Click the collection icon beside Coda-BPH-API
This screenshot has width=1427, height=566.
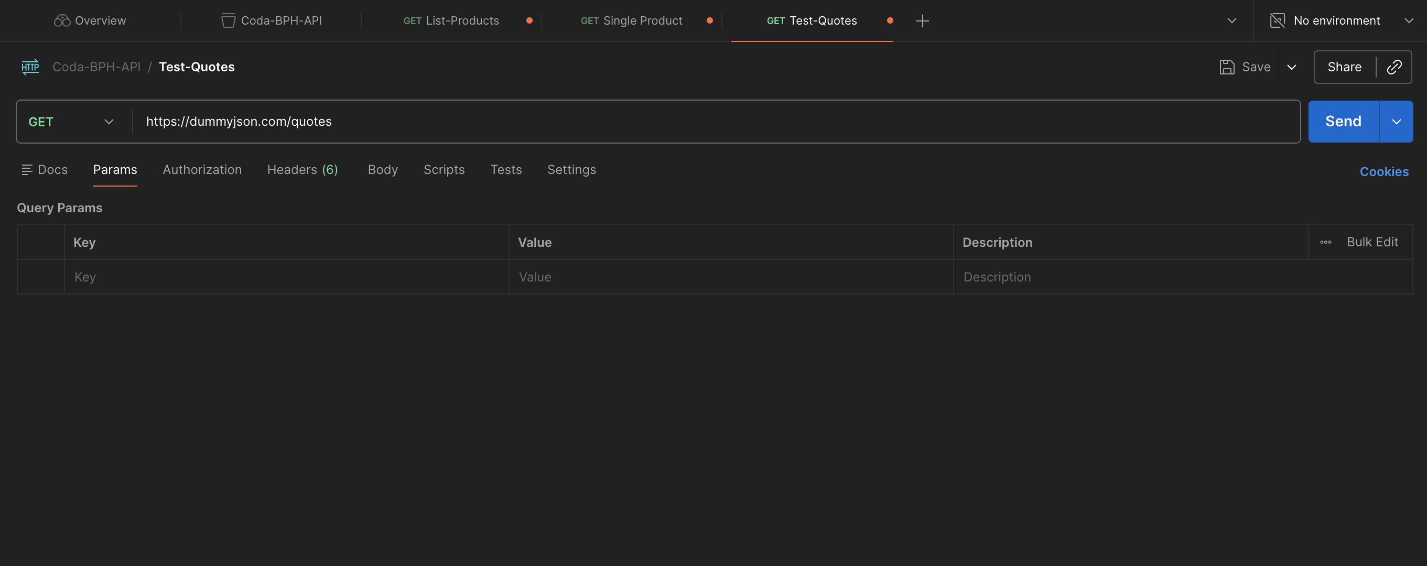[227, 20]
